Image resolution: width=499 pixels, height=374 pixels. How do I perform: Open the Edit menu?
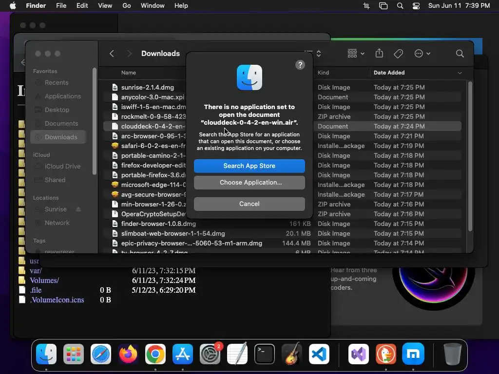pos(82,6)
